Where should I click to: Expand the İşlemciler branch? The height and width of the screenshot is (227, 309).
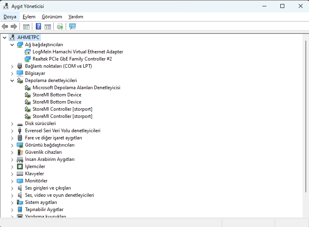coord(12,167)
